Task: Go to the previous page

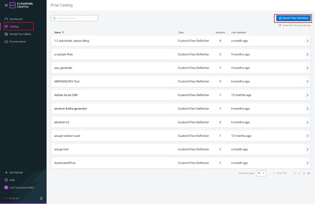Action: [299, 173]
